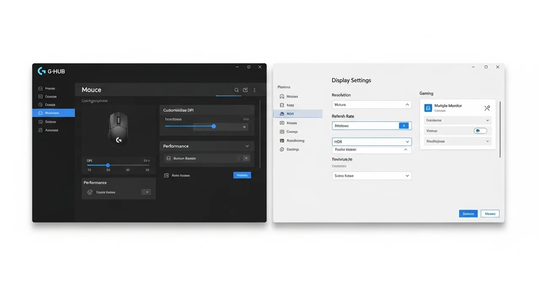Minimize the G-HUB window
This screenshot has height=294, width=540.
[238, 67]
